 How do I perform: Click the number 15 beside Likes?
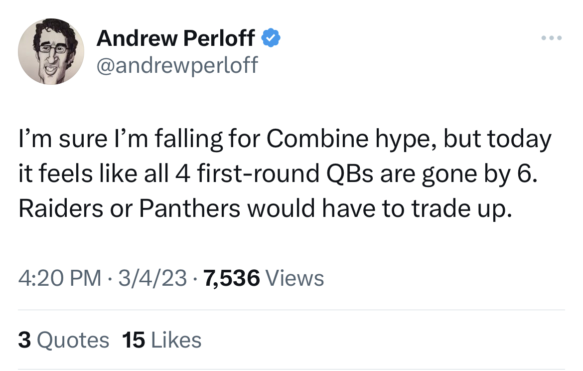pos(134,340)
